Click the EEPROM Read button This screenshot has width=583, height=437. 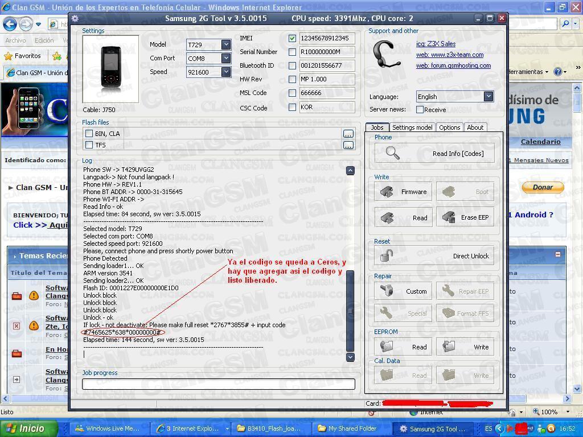(403, 347)
